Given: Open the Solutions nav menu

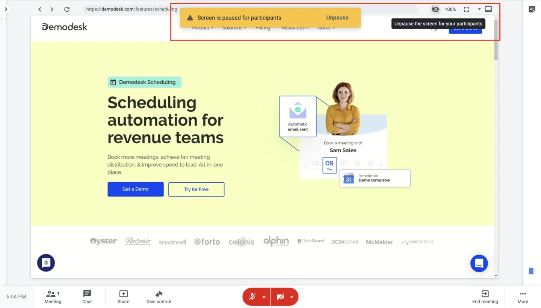Looking at the screenshot, I should point(234,28).
